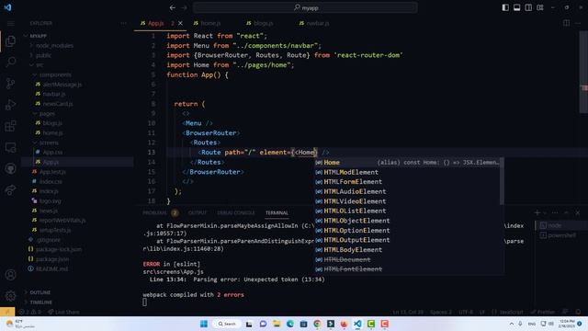Click the myapp command center search box
The image size is (588, 331).
click(x=305, y=7)
